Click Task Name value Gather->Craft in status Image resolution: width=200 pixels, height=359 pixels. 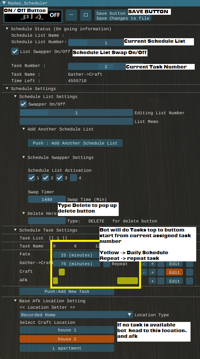coord(85,74)
